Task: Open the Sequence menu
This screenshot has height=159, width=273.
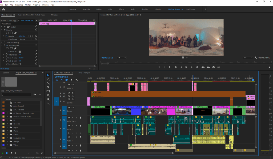Action: 19,5
